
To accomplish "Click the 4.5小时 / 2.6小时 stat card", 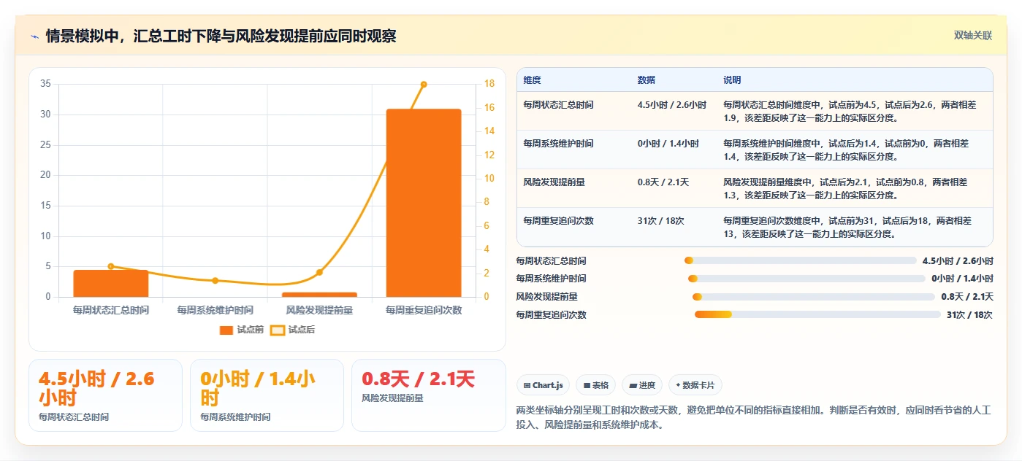I will click(x=106, y=395).
